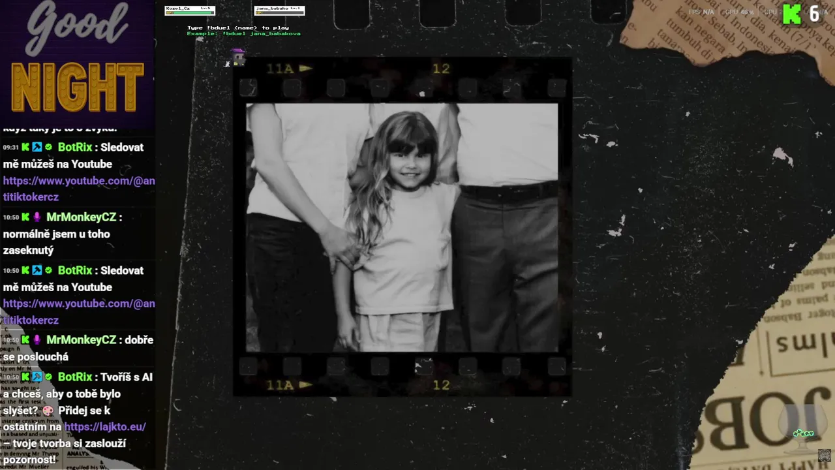Click 'Type !bduel (name) to play' text
This screenshot has height=470, width=835.
click(x=238, y=27)
